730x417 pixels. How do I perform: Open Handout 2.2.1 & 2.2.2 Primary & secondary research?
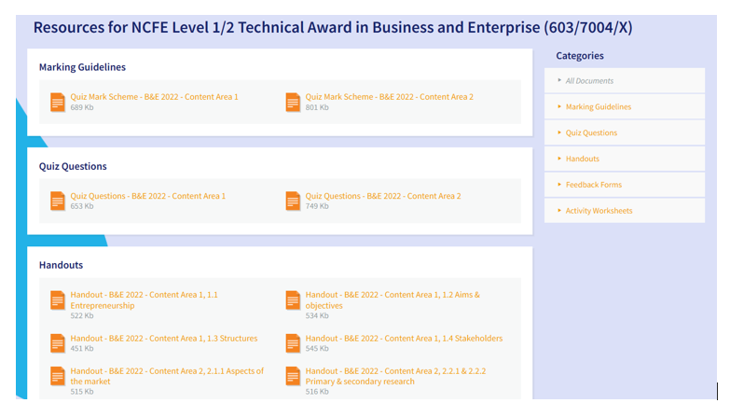pos(395,376)
